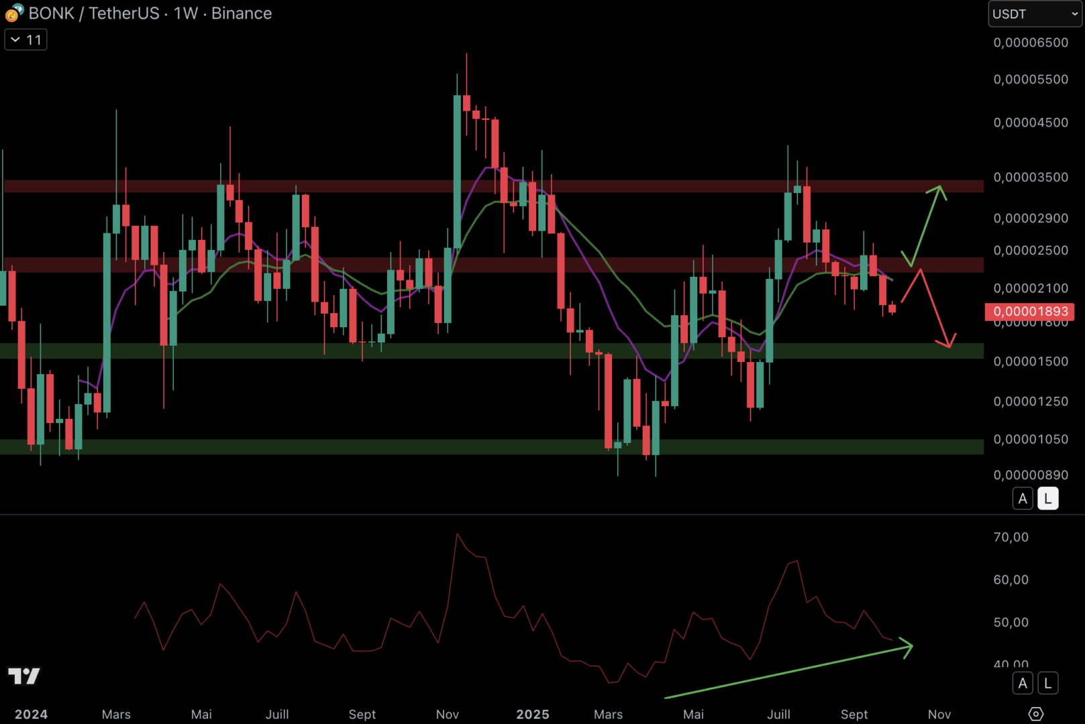Click the BONK / TetherUS symbol title
The height and width of the screenshot is (724, 1085).
(x=94, y=13)
